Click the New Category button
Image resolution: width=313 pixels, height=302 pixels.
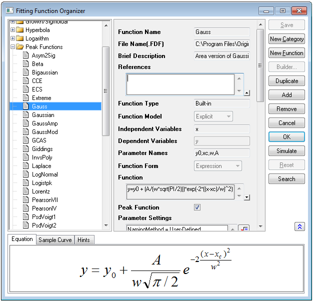pyautogui.click(x=286, y=39)
